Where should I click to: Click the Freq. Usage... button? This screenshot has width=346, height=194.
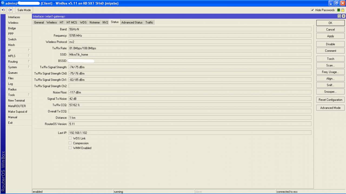click(330, 72)
